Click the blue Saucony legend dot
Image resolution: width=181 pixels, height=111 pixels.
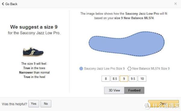pyautogui.click(x=81, y=68)
